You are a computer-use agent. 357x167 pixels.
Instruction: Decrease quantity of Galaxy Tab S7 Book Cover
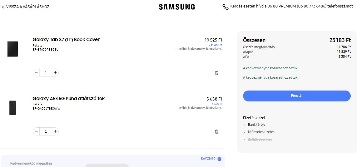point(37,73)
